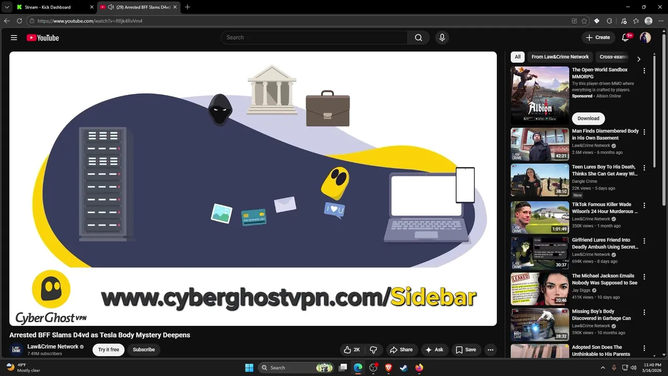This screenshot has height=376, width=668.
Task: Save the video to a playlist
Action: 466,350
